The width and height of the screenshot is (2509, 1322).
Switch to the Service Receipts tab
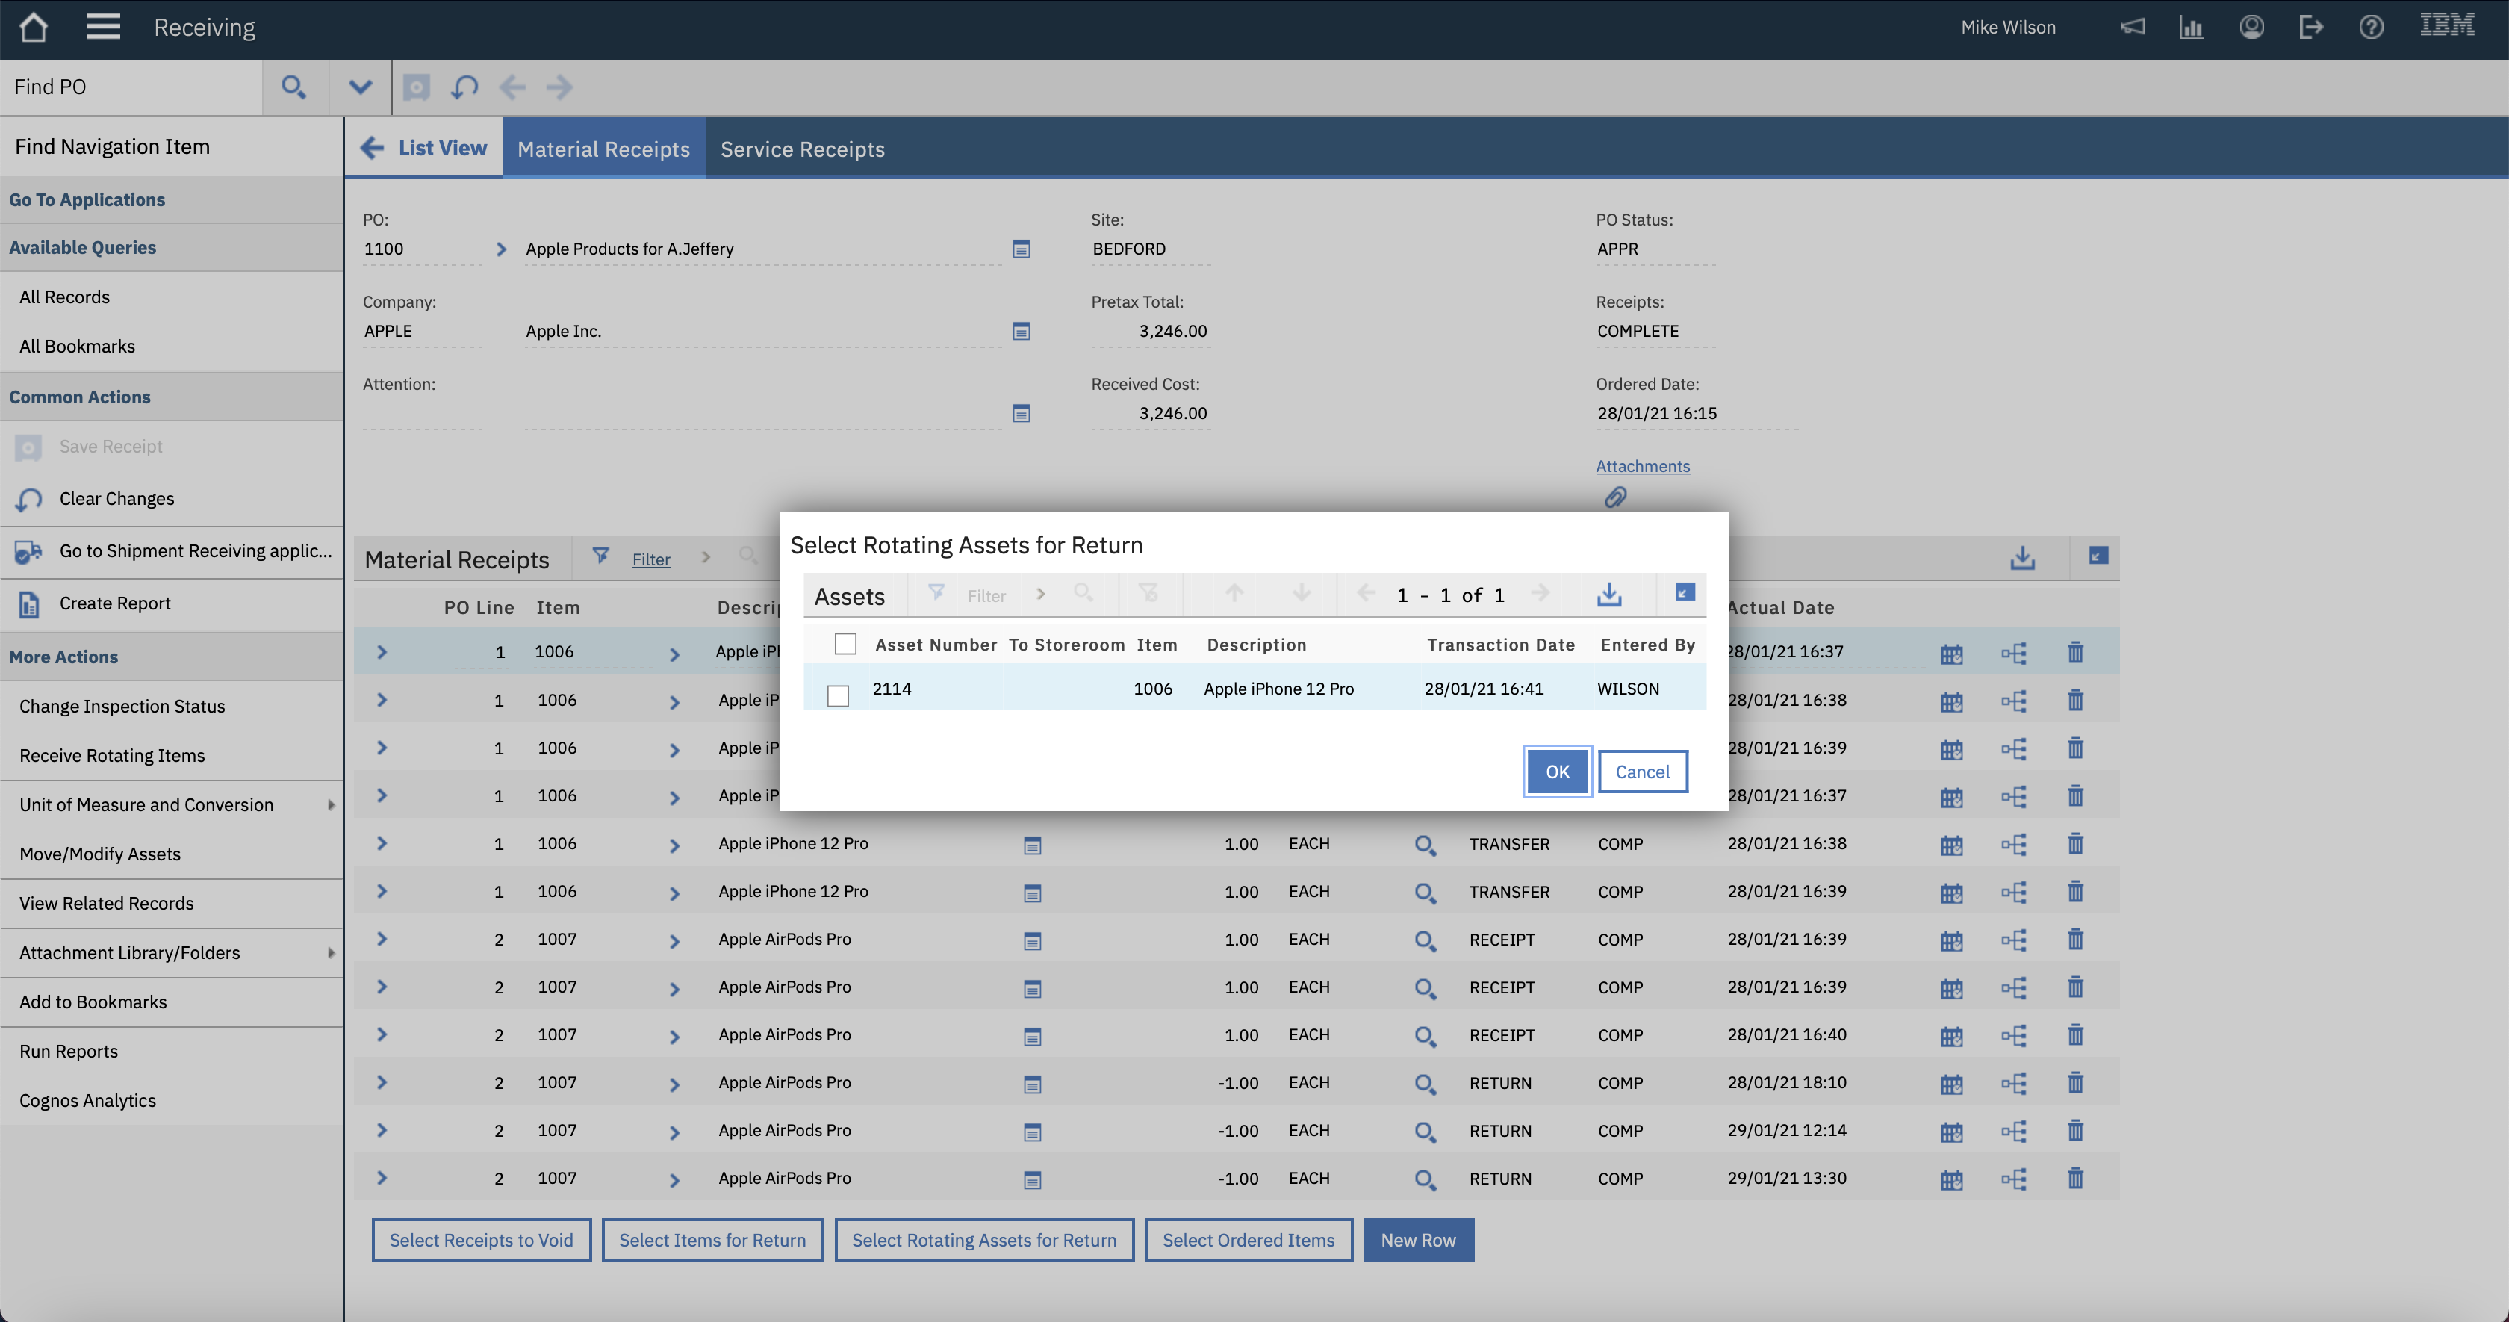803,148
